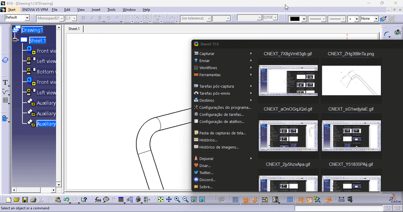This screenshot has width=403, height=212.
Task: Click the corner arc tool at top right
Action: pyautogui.click(x=386, y=34)
